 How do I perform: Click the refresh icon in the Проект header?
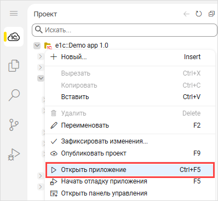tap(199, 14)
